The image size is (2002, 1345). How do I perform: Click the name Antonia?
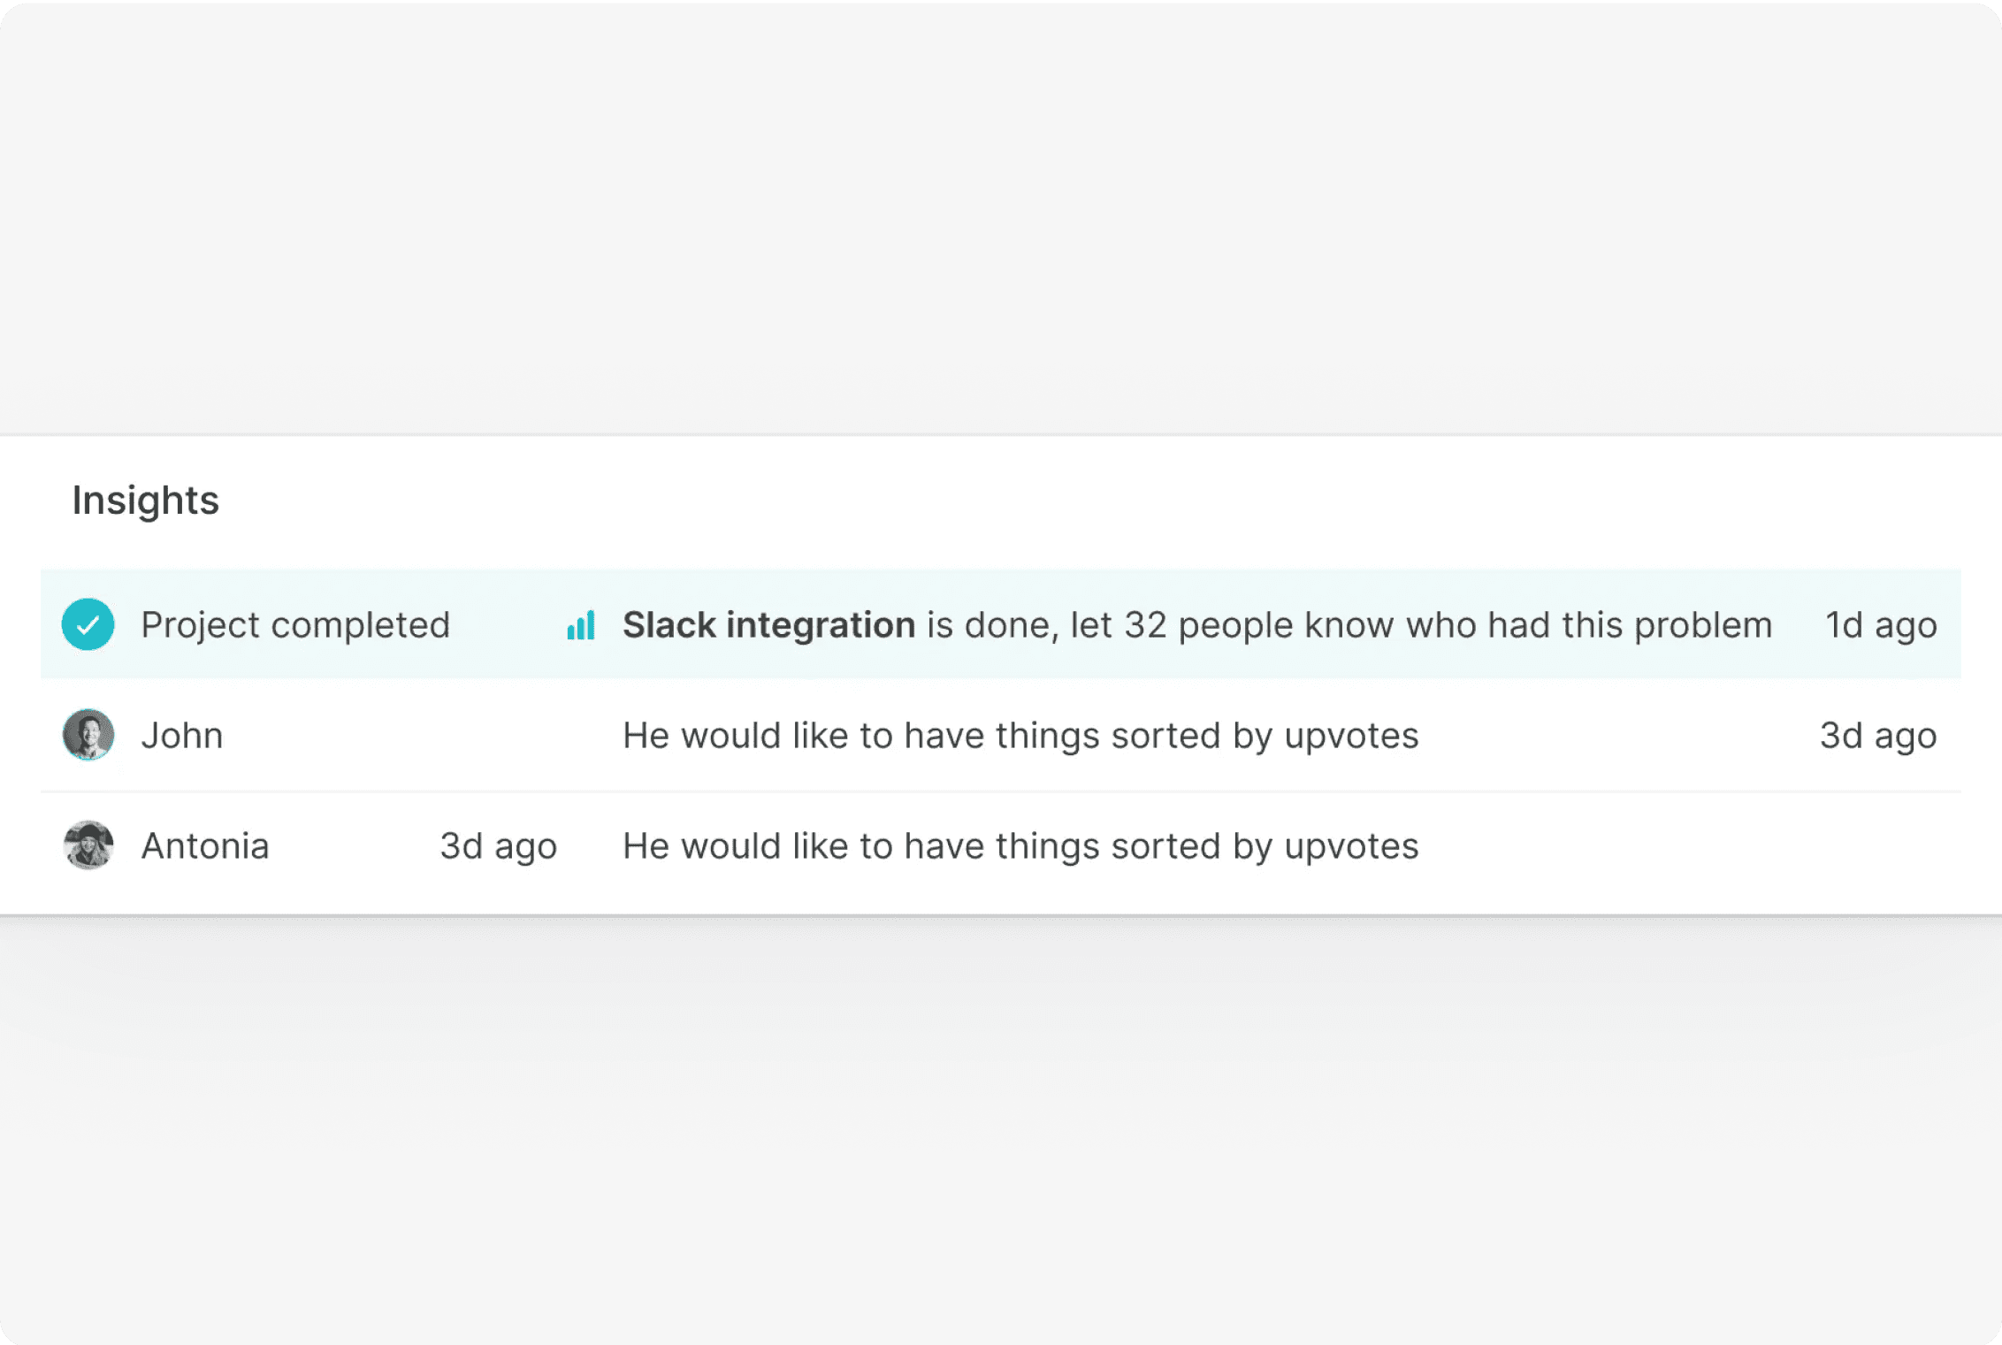[205, 846]
